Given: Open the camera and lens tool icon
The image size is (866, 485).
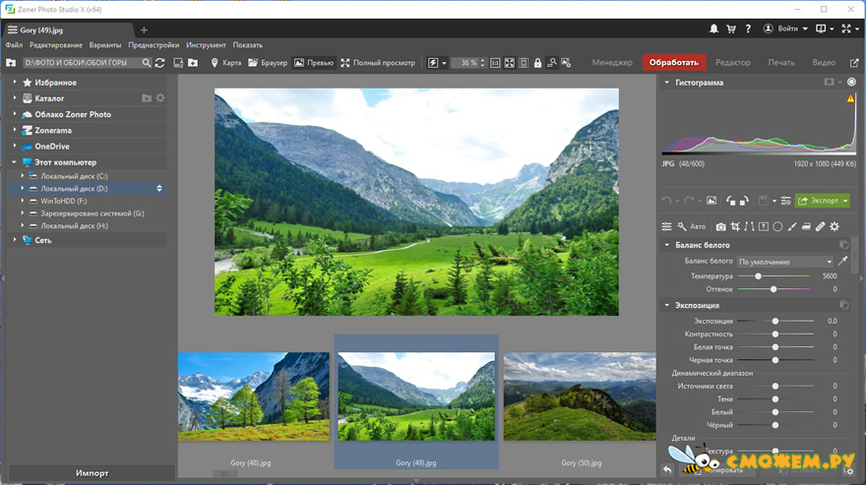Looking at the screenshot, I should (x=720, y=226).
